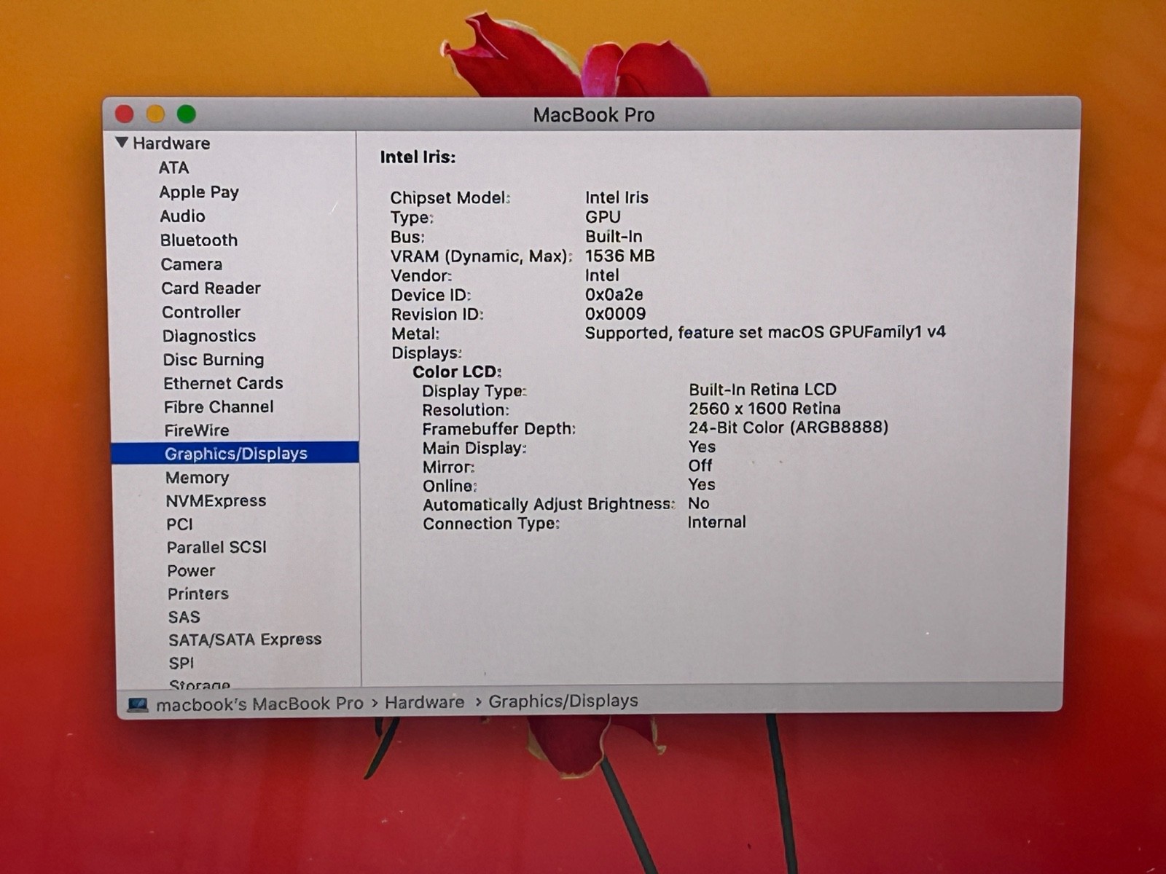Open the Card Reader section
Screen dimensions: 1166x874
[211, 288]
